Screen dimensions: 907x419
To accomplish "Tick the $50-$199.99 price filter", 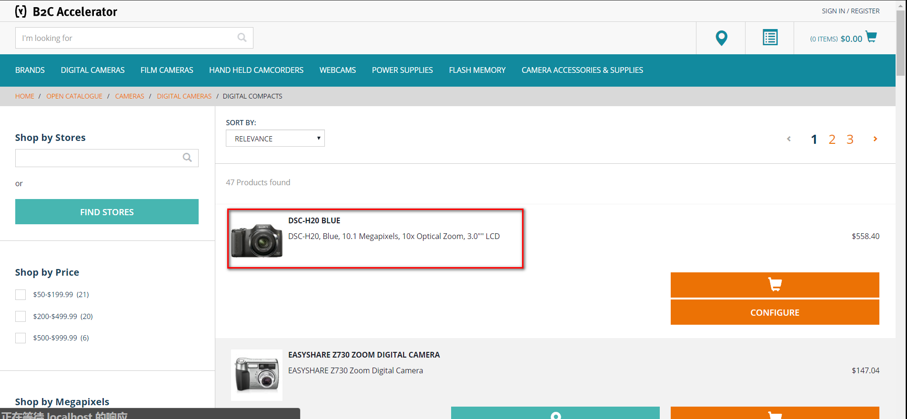I will pyautogui.click(x=20, y=295).
